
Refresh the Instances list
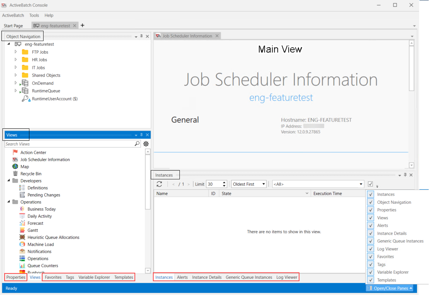pos(159,184)
